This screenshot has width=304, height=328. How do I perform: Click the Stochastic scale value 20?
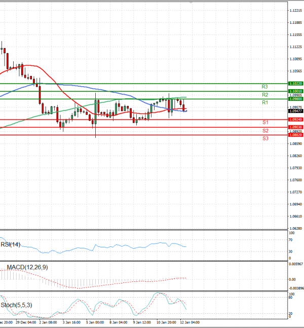coord(290,314)
